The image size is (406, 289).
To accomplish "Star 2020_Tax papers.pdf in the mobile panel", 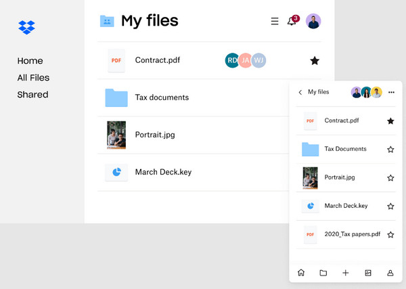I will [390, 235].
